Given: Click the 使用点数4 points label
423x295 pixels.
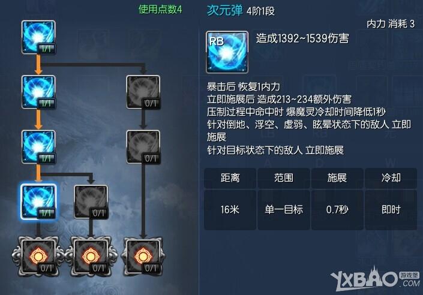Looking at the screenshot, I should tap(160, 10).
